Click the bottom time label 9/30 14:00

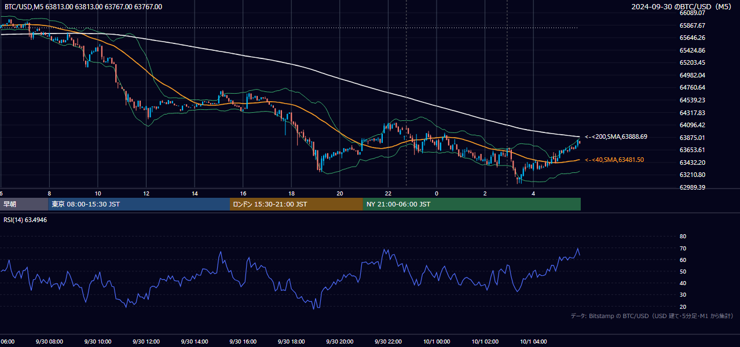(x=195, y=342)
